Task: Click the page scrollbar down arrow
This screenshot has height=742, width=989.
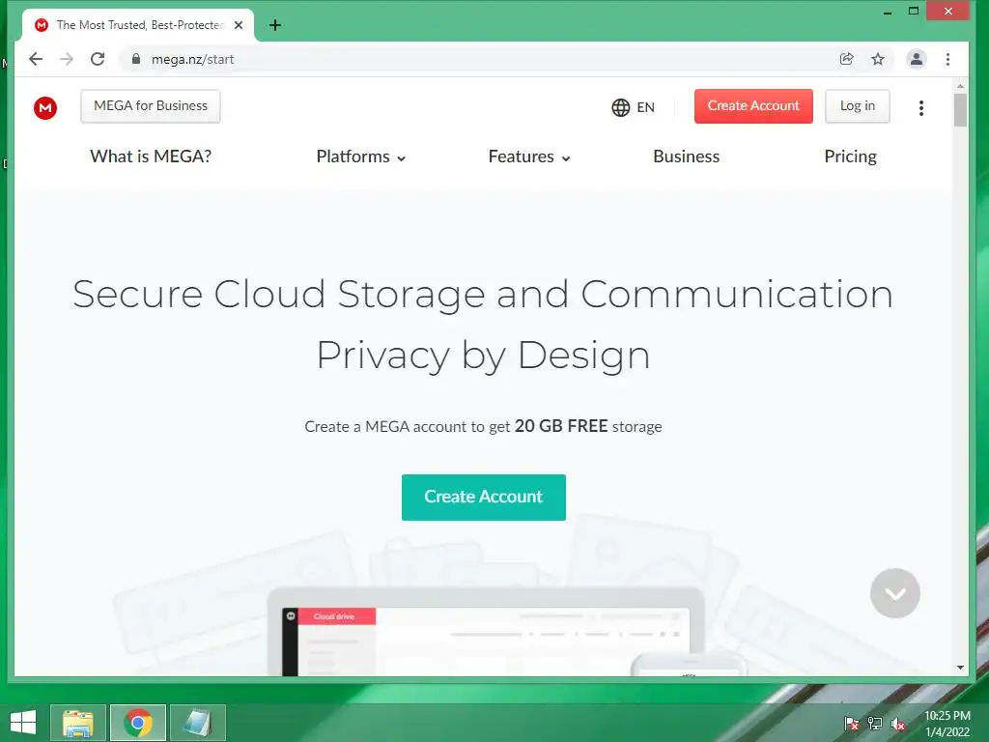Action: tap(960, 668)
